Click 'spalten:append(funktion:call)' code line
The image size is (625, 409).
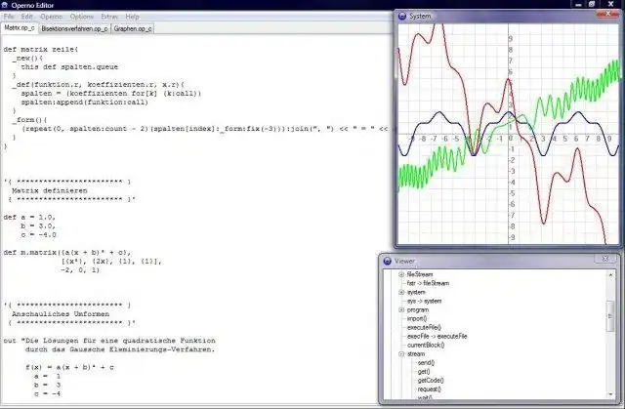tap(85, 102)
